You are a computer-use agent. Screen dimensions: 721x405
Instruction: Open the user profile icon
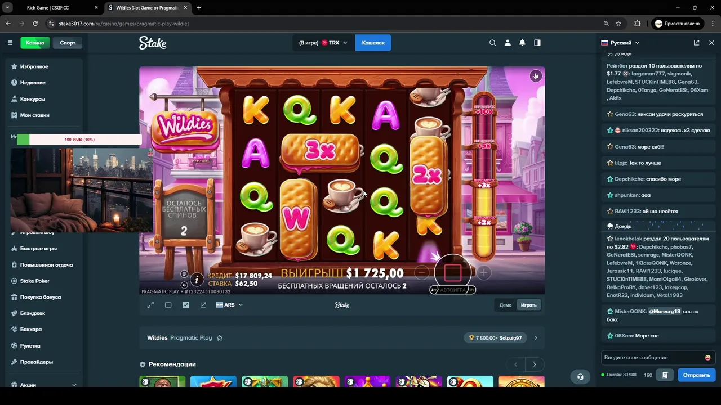click(x=508, y=43)
